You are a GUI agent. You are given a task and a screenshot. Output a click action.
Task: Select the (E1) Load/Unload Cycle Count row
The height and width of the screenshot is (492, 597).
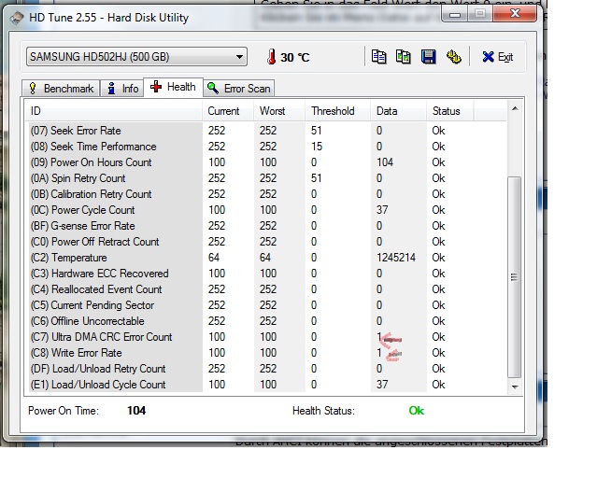coord(265,385)
